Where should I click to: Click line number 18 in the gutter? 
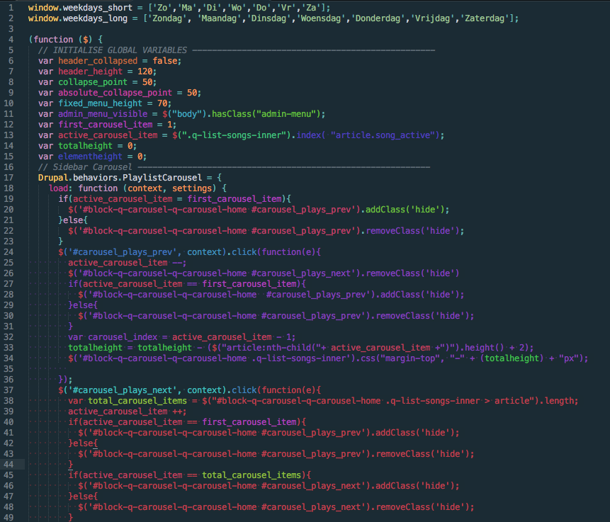13,188
